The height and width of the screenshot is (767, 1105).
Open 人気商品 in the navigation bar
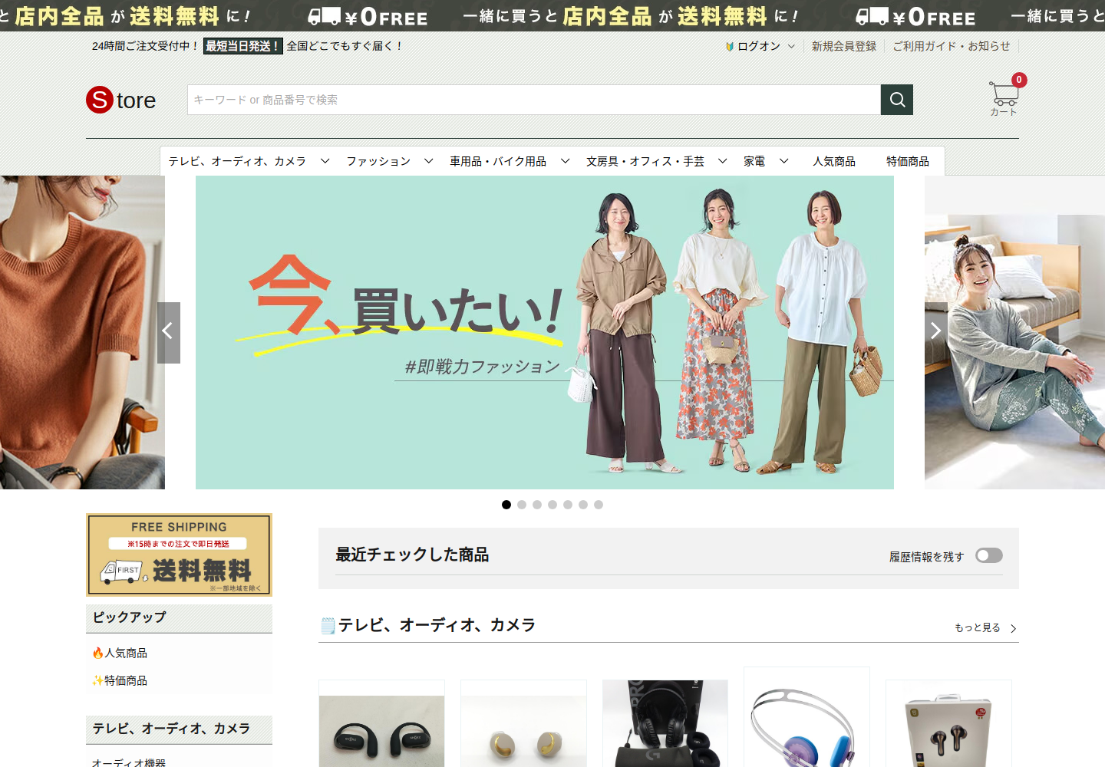coord(834,161)
